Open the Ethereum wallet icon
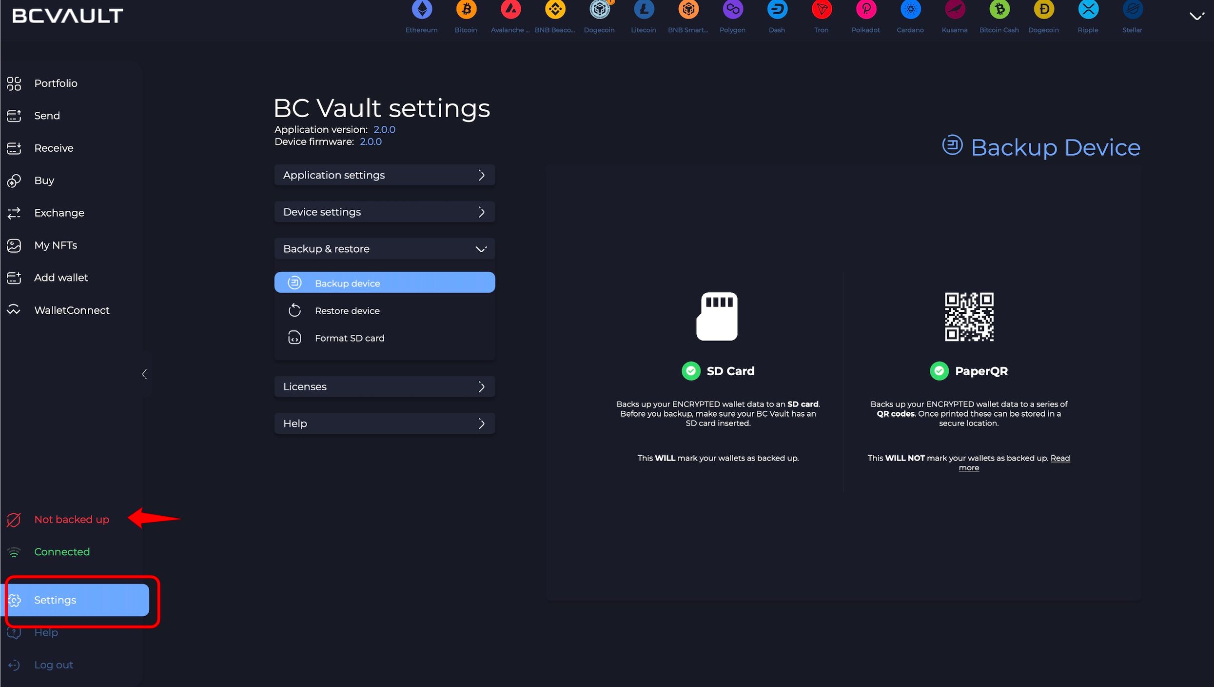Image resolution: width=1214 pixels, height=687 pixels. (422, 10)
